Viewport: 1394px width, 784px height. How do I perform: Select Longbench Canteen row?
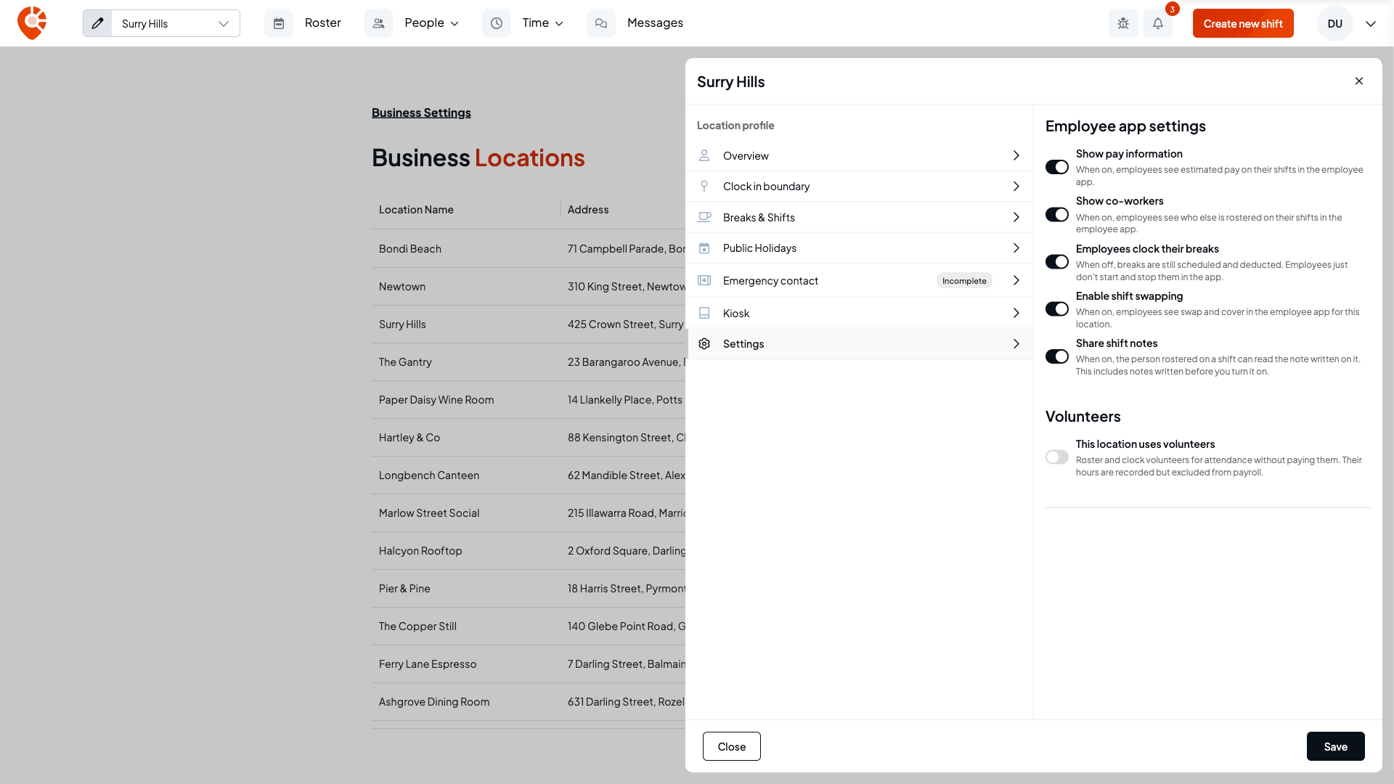(529, 475)
